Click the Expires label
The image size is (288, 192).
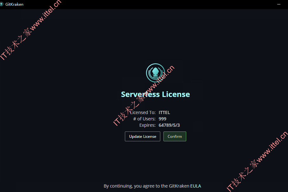pos(147,125)
